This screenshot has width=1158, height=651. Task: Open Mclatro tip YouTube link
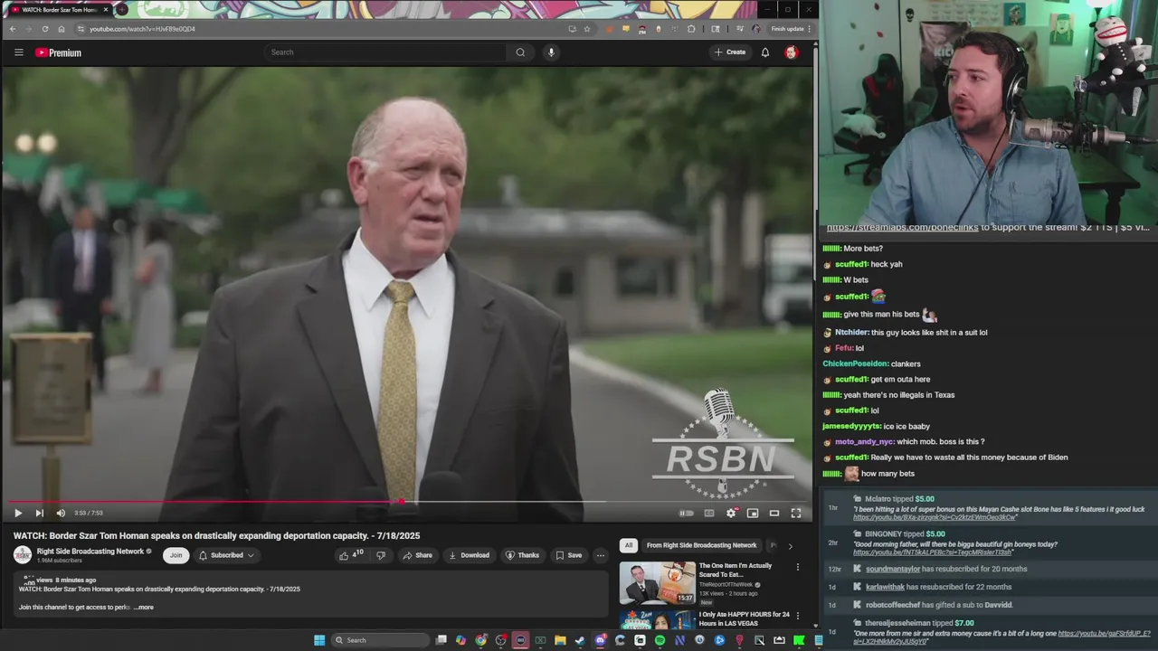[934, 517]
